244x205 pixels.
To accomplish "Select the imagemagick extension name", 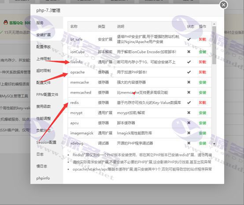I will pyautogui.click(x=81, y=133).
